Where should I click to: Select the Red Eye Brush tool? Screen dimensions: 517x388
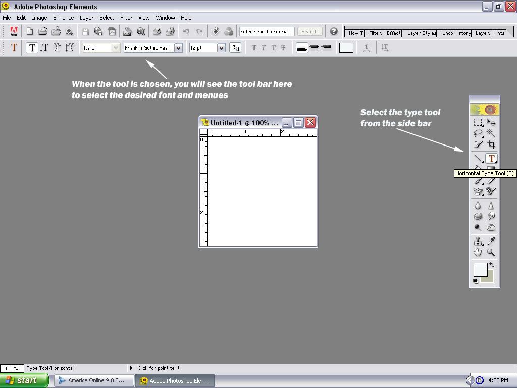pos(491,191)
